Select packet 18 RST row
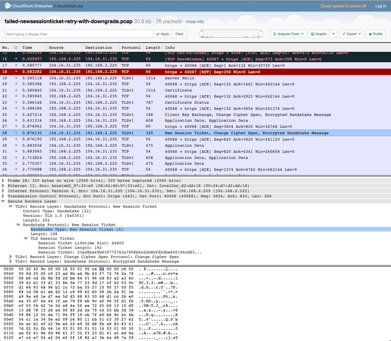391x341 pixels. tap(195, 72)
